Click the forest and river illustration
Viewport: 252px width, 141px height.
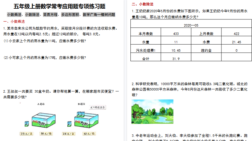(x=153, y=111)
